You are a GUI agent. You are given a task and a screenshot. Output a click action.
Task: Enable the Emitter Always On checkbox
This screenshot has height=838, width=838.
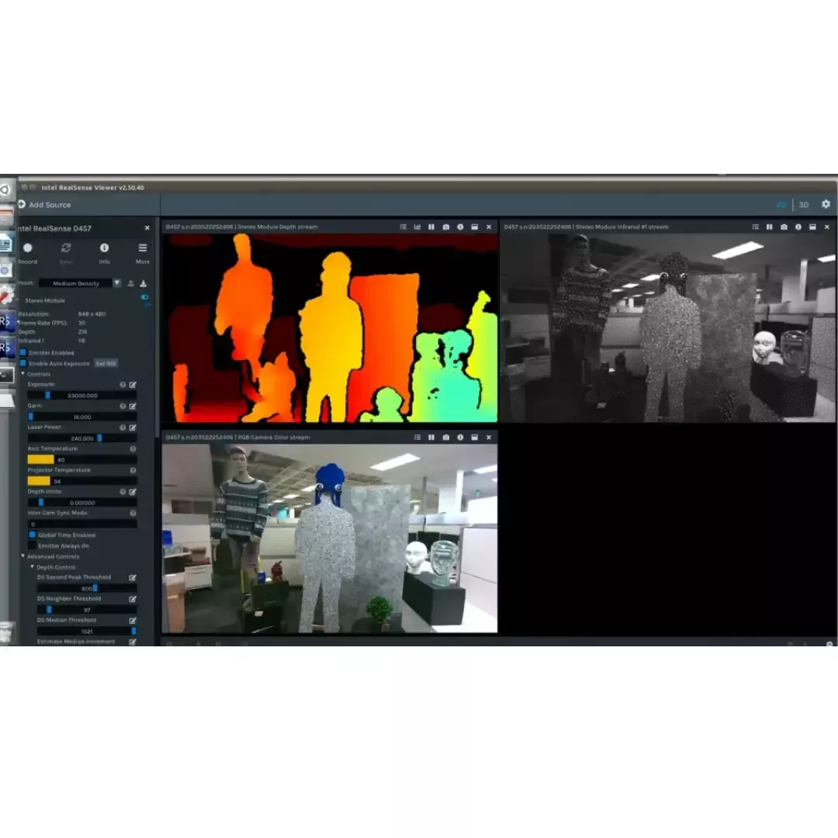33,545
